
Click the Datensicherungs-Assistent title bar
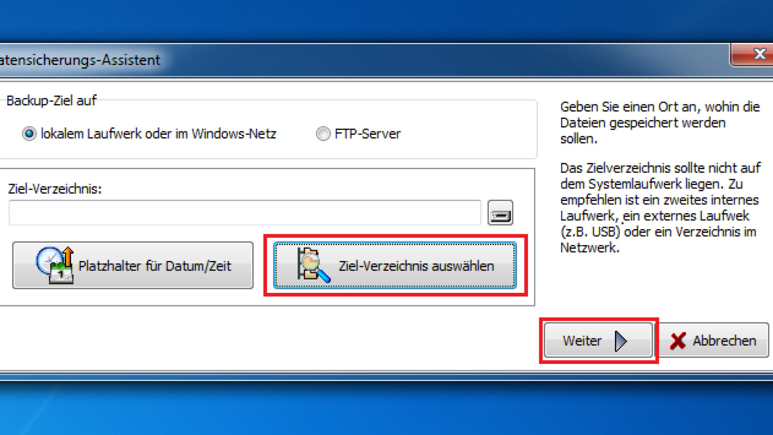pos(338,60)
